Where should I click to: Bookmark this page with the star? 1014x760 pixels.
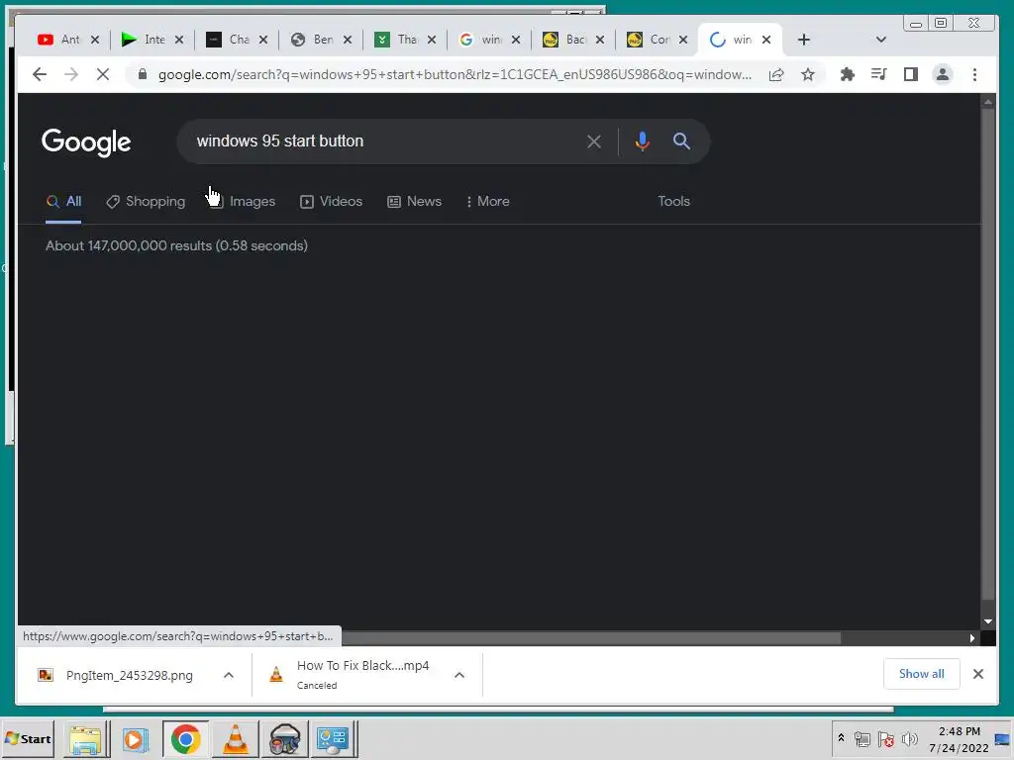(808, 75)
